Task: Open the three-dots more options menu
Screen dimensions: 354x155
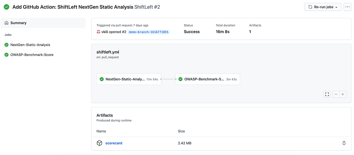Action: (x=347, y=7)
